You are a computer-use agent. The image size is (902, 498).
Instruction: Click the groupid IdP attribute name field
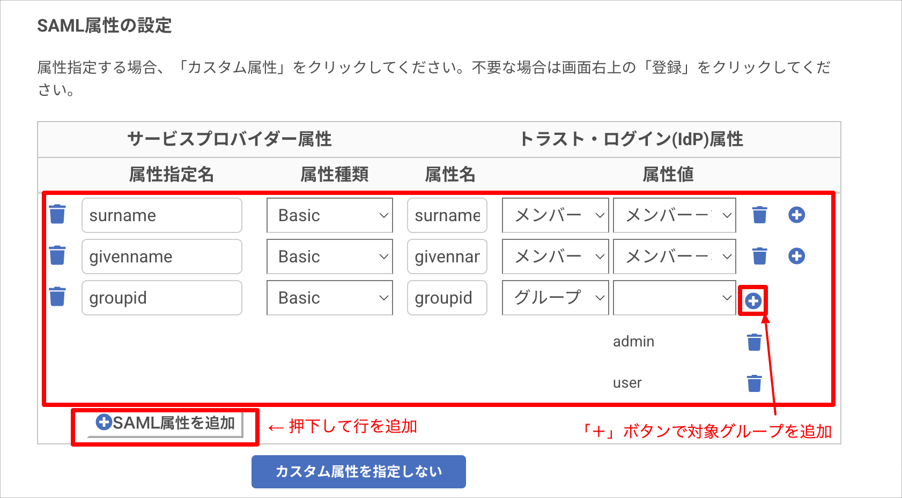(447, 298)
